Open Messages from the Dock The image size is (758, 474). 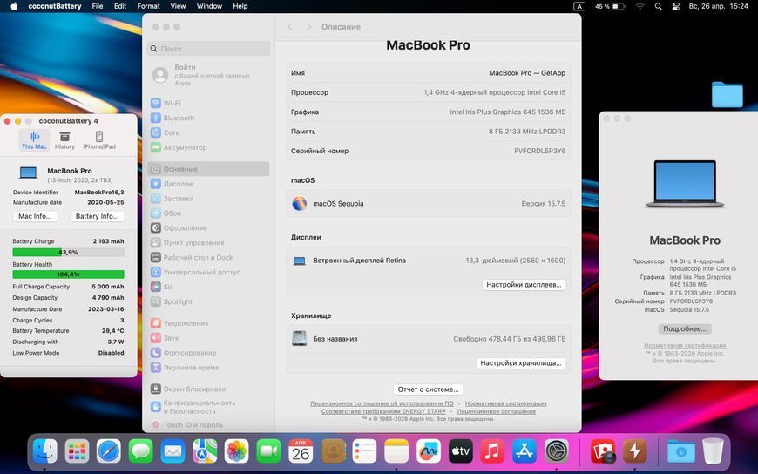(140, 451)
